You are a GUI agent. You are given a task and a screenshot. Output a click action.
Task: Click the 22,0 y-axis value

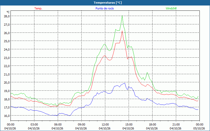coord(6,66)
